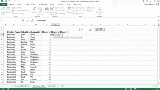Collapse the ribbon

158,16
